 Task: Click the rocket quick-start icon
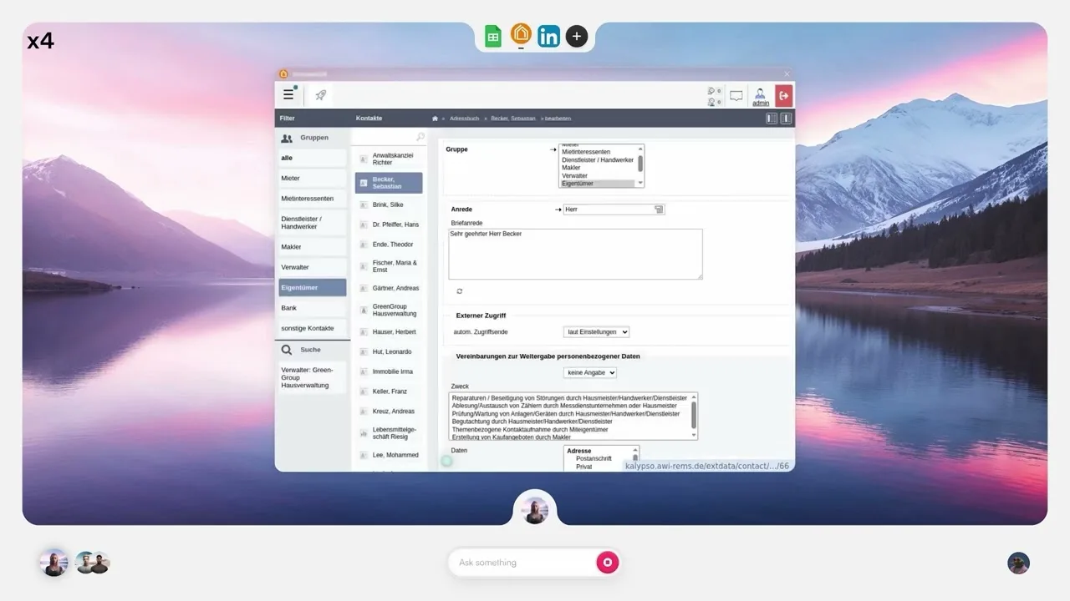[x=320, y=95]
